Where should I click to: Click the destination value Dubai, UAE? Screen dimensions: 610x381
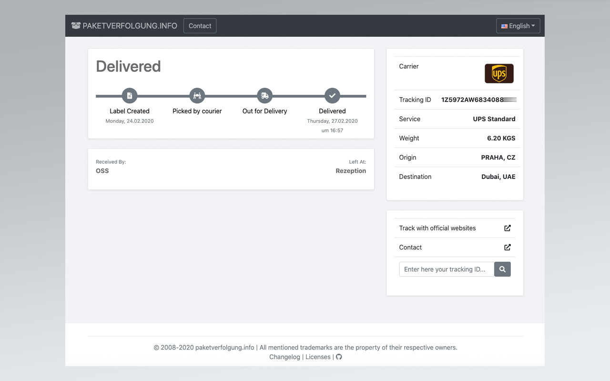coord(498,176)
